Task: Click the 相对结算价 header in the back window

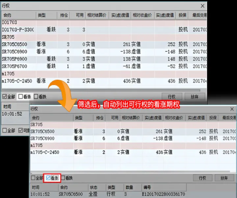Action: tap(97, 15)
